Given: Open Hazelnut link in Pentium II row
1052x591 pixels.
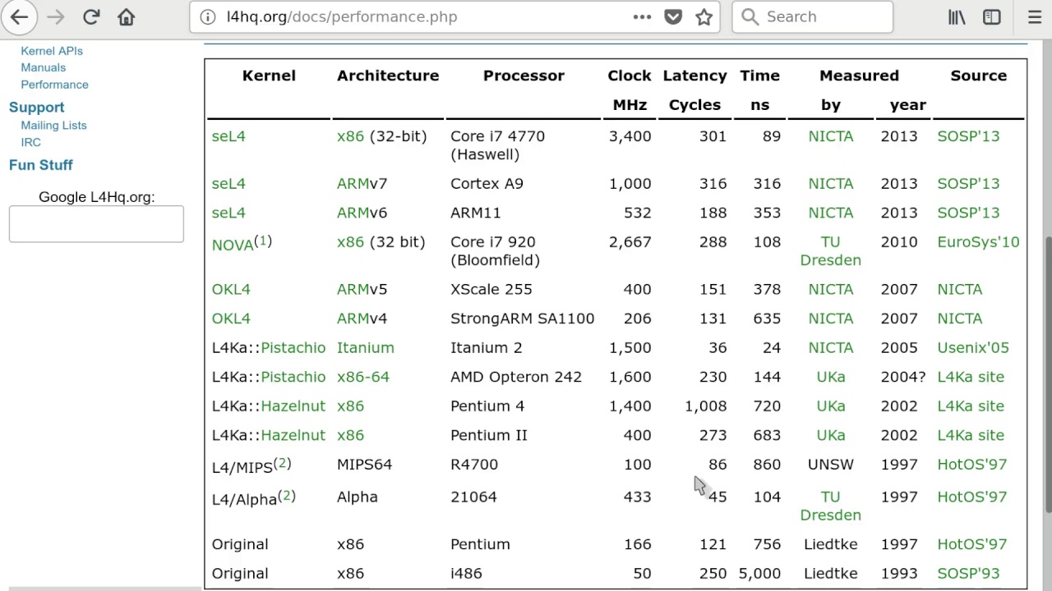Looking at the screenshot, I should (x=293, y=435).
